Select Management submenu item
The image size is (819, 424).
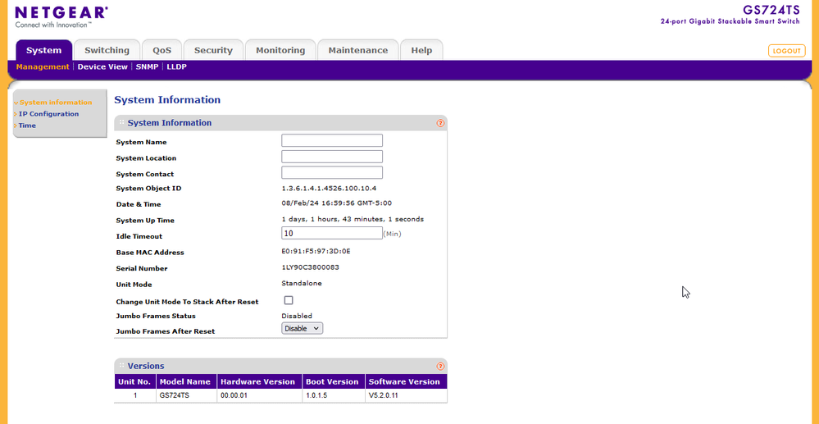43,67
